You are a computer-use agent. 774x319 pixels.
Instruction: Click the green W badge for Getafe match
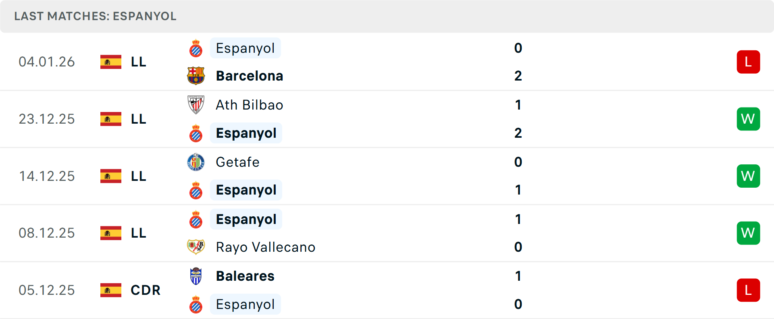tap(748, 176)
